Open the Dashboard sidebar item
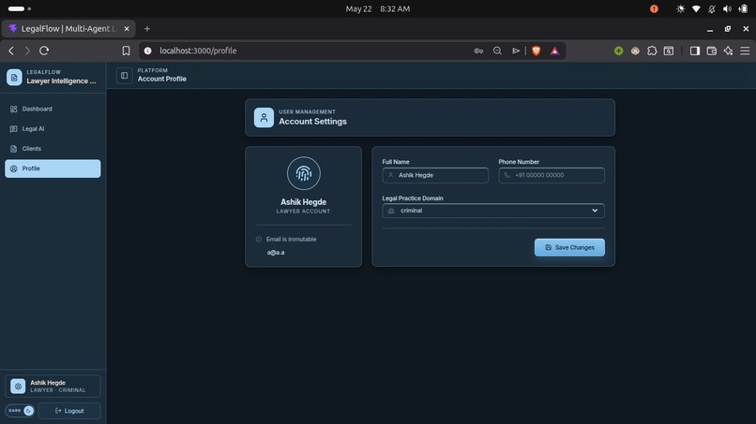The height and width of the screenshot is (424, 756). tap(53, 109)
